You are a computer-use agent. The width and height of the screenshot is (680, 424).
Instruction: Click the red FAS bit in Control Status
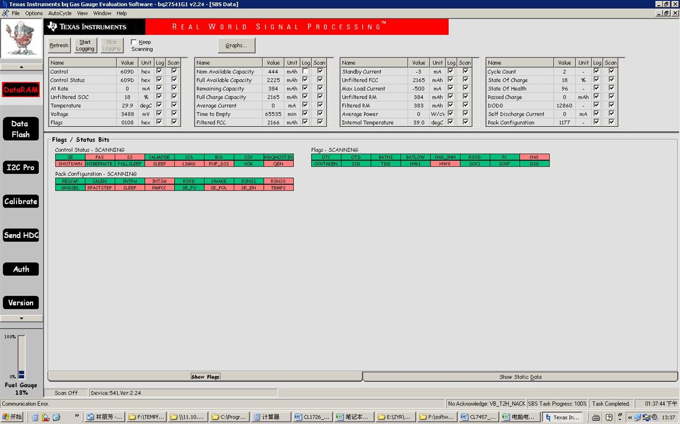pyautogui.click(x=100, y=157)
